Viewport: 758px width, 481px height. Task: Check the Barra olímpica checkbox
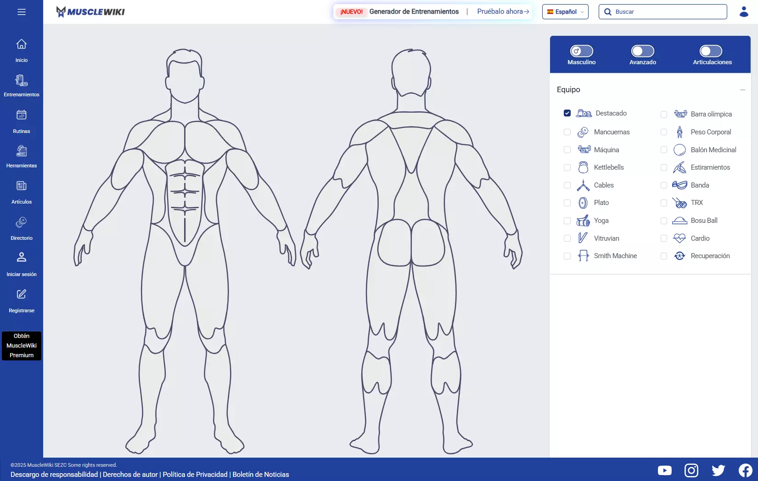[x=664, y=114]
